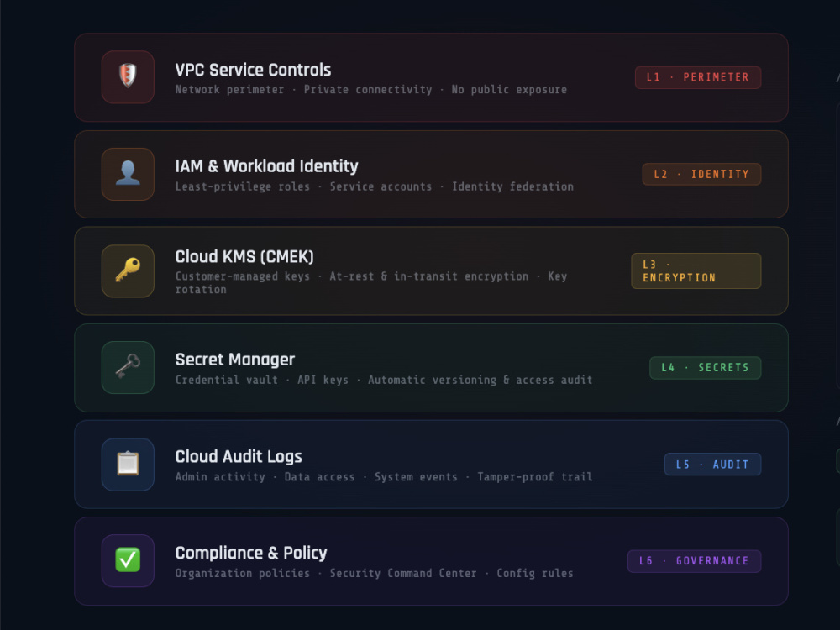Viewport: 840px width, 630px height.
Task: Click the VPC Service Controls shield icon
Action: tap(128, 77)
